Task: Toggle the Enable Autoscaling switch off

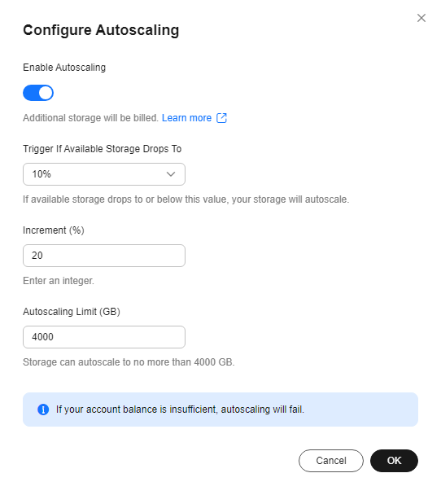Action: point(38,93)
